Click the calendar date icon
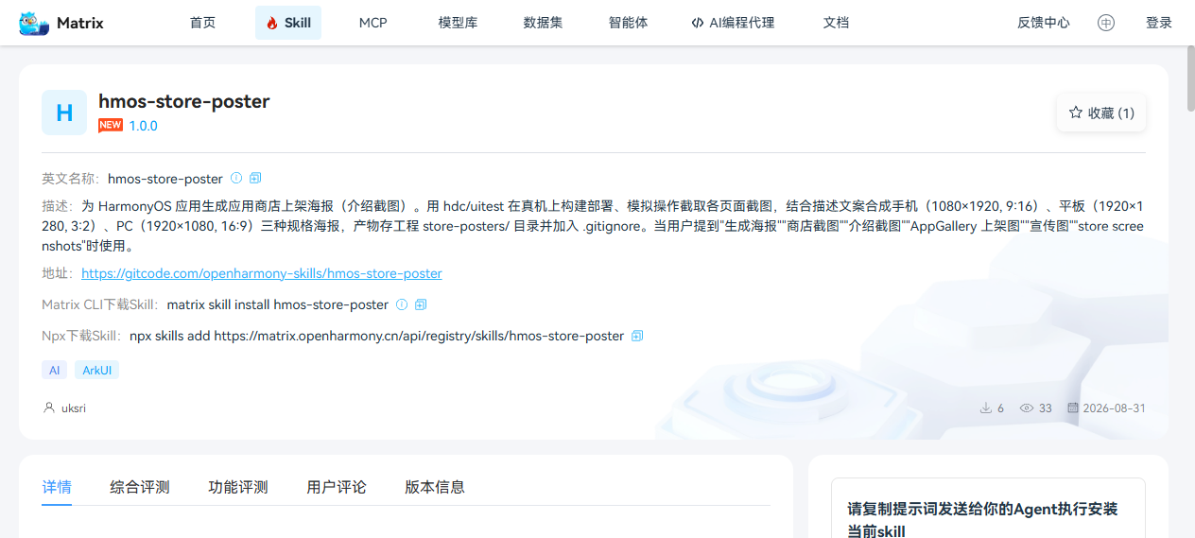The image size is (1195, 538). click(1073, 408)
